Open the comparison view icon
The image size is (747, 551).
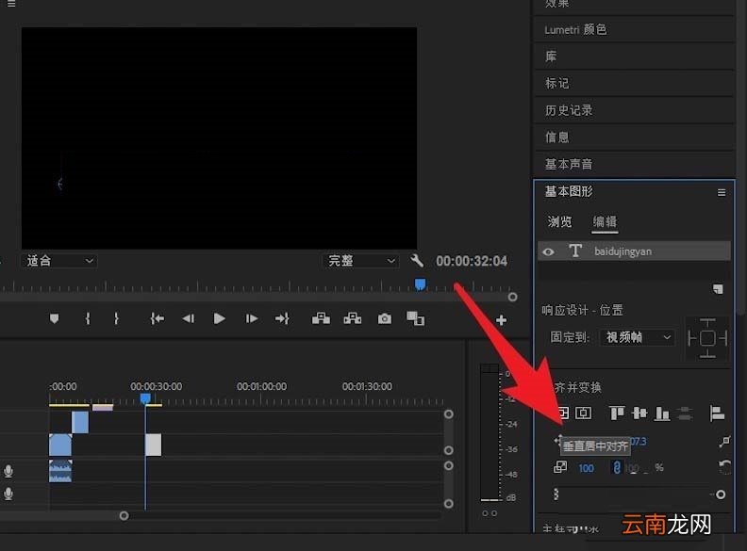click(x=415, y=318)
